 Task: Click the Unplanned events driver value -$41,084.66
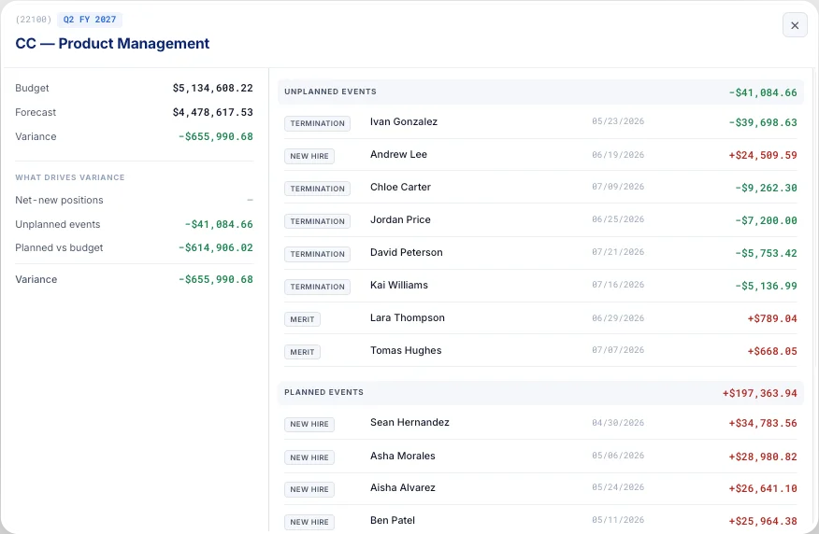pyautogui.click(x=219, y=224)
